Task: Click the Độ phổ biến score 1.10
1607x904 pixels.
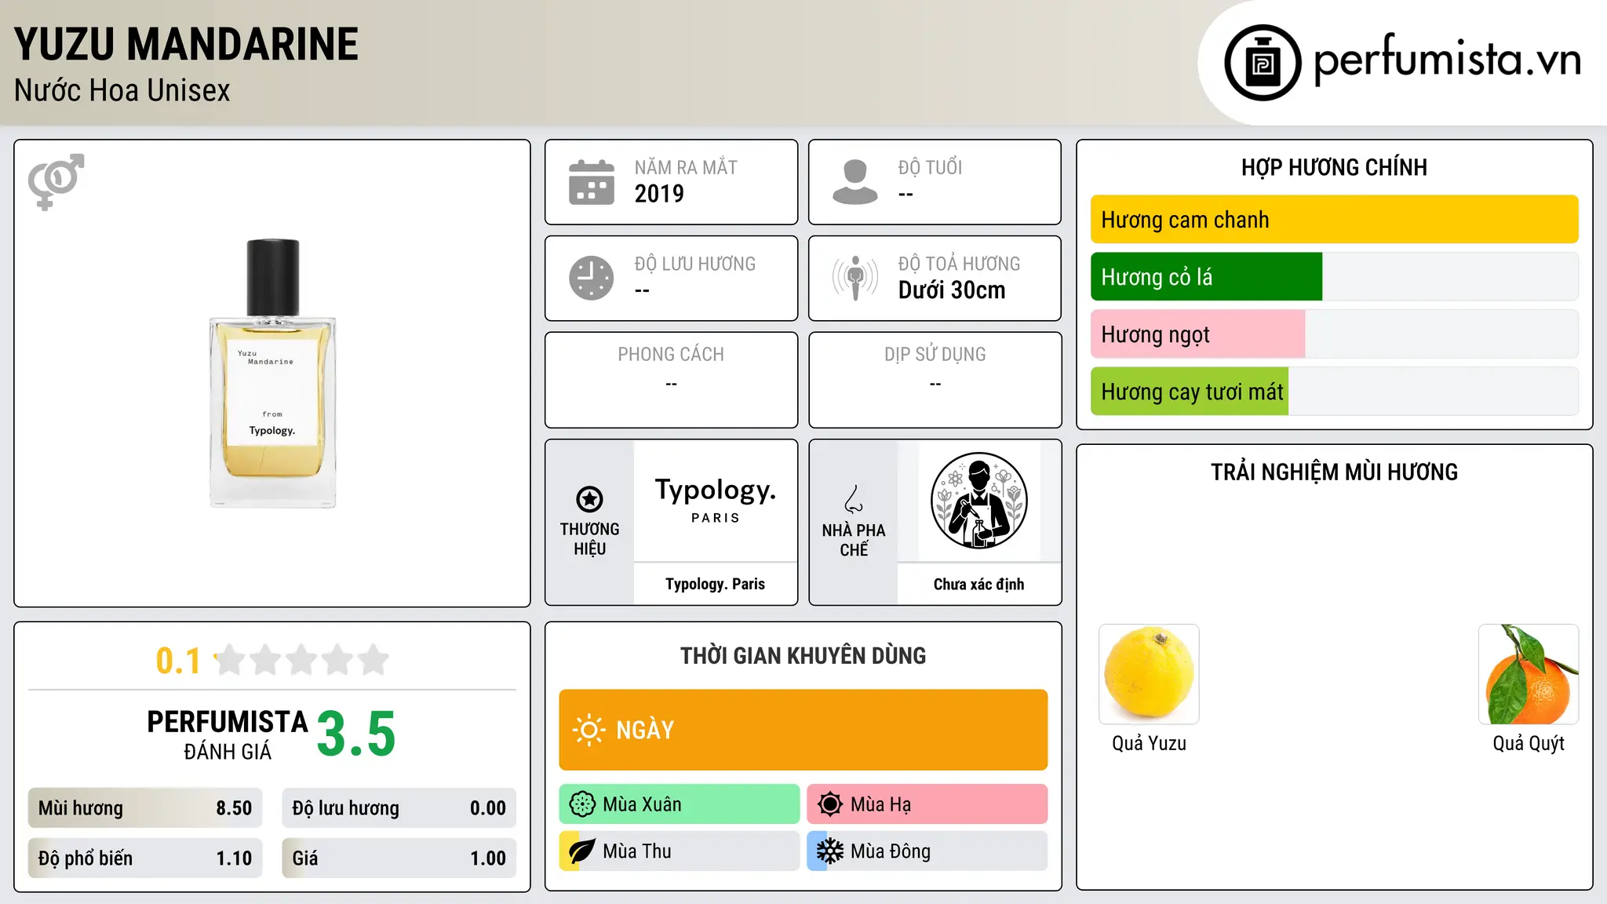Action: (234, 858)
